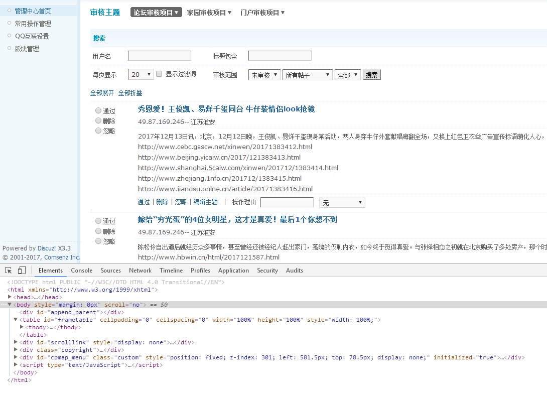Viewport: 547px width, 394px height.
Task: Switch to the Application tab
Action: 233,271
